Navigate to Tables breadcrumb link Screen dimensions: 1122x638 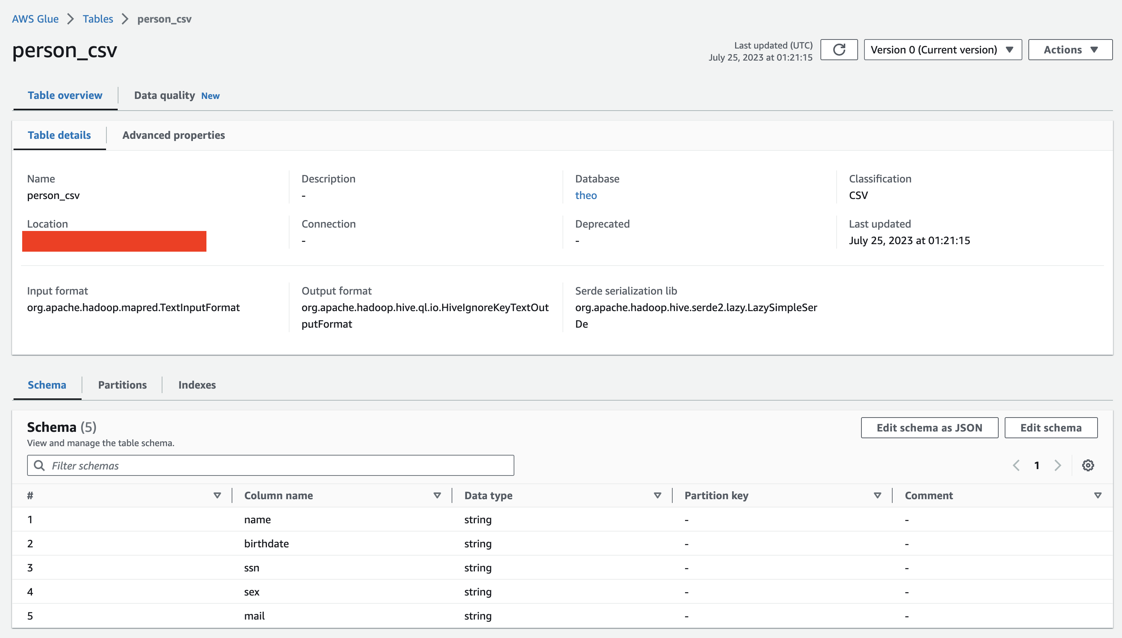(98, 19)
